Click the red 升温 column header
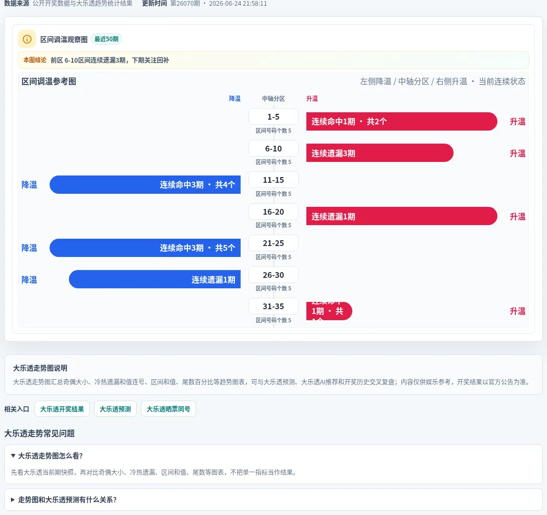547x515 pixels. coord(312,99)
